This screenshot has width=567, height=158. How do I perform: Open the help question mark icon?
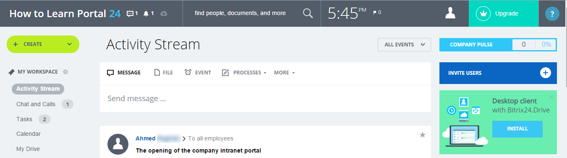[552, 14]
